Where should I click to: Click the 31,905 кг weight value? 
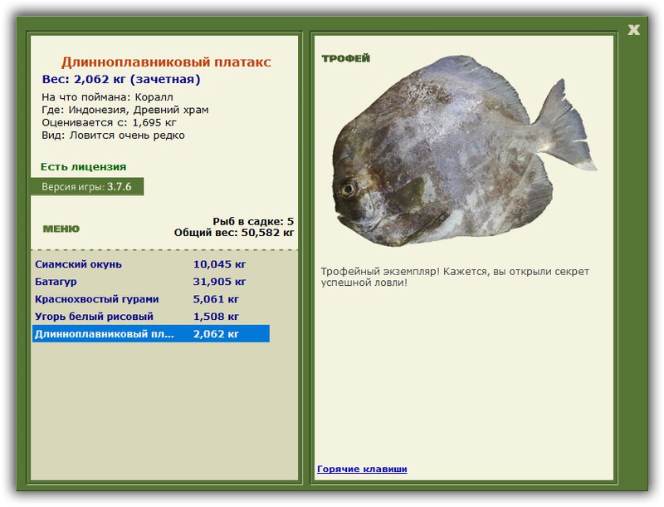pyautogui.click(x=219, y=282)
